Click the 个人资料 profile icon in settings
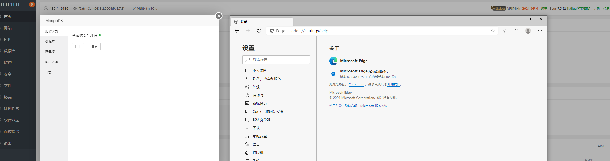The width and height of the screenshot is (610, 161). click(247, 71)
